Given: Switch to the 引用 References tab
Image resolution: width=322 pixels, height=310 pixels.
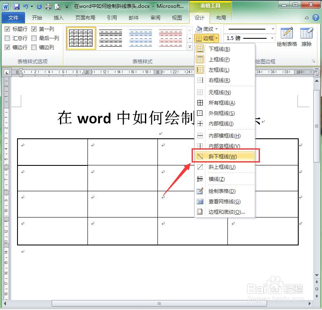Looking at the screenshot, I should 112,18.
